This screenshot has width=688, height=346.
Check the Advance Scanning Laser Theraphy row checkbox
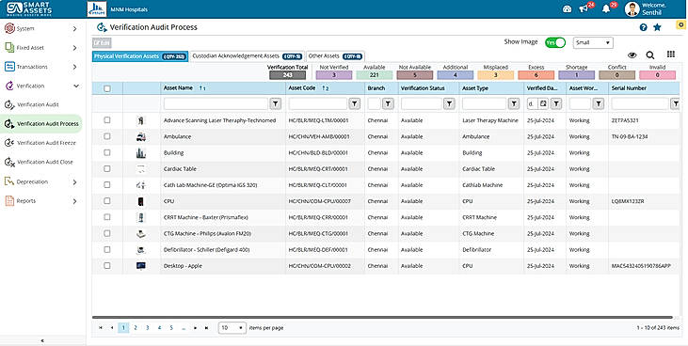click(x=107, y=119)
